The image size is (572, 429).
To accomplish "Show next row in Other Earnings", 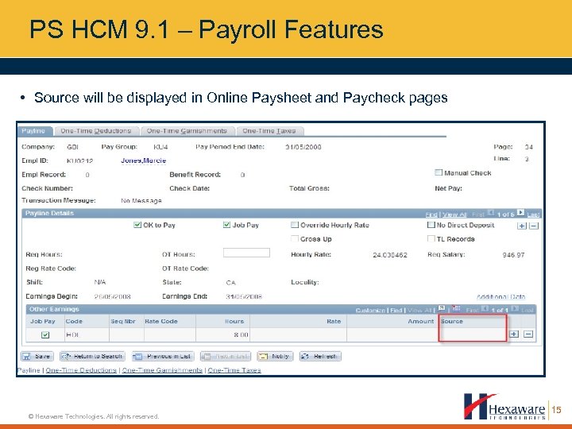I will pos(515,309).
